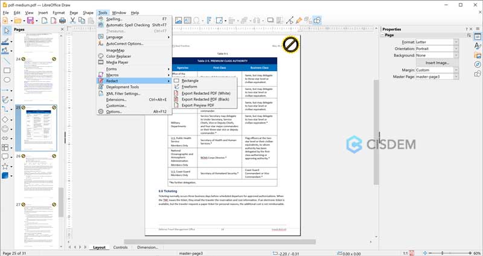Click the Cut scissors icon
This screenshot has height=256, width=483.
click(72, 20)
